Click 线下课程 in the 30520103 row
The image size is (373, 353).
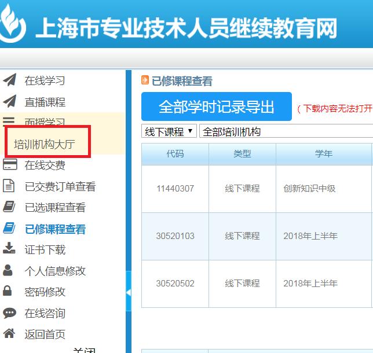pos(242,236)
